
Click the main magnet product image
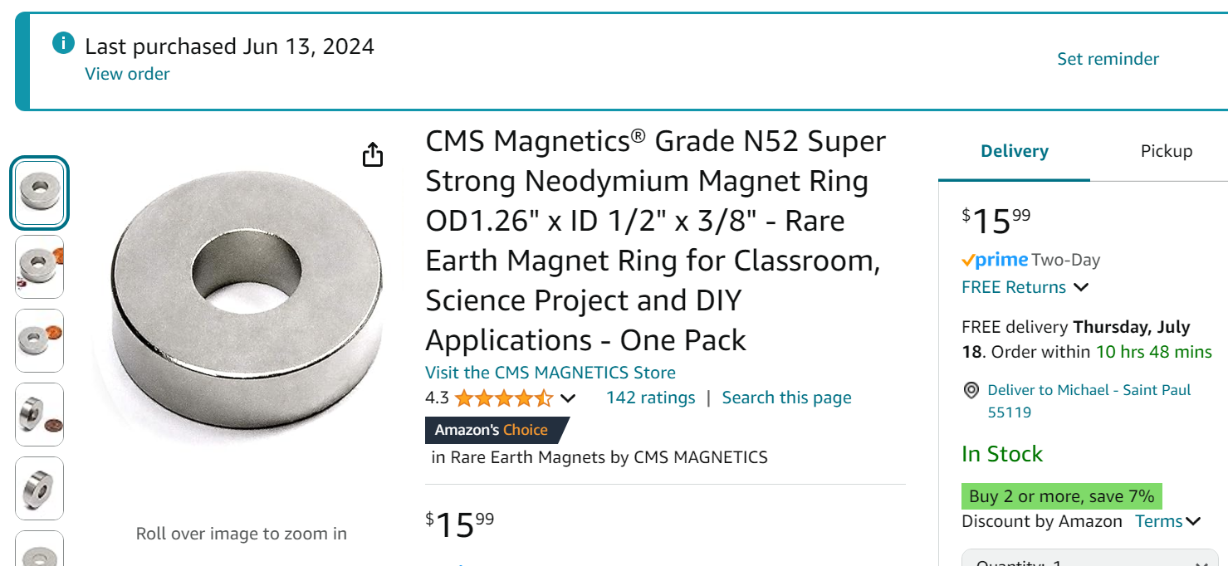coord(241,307)
